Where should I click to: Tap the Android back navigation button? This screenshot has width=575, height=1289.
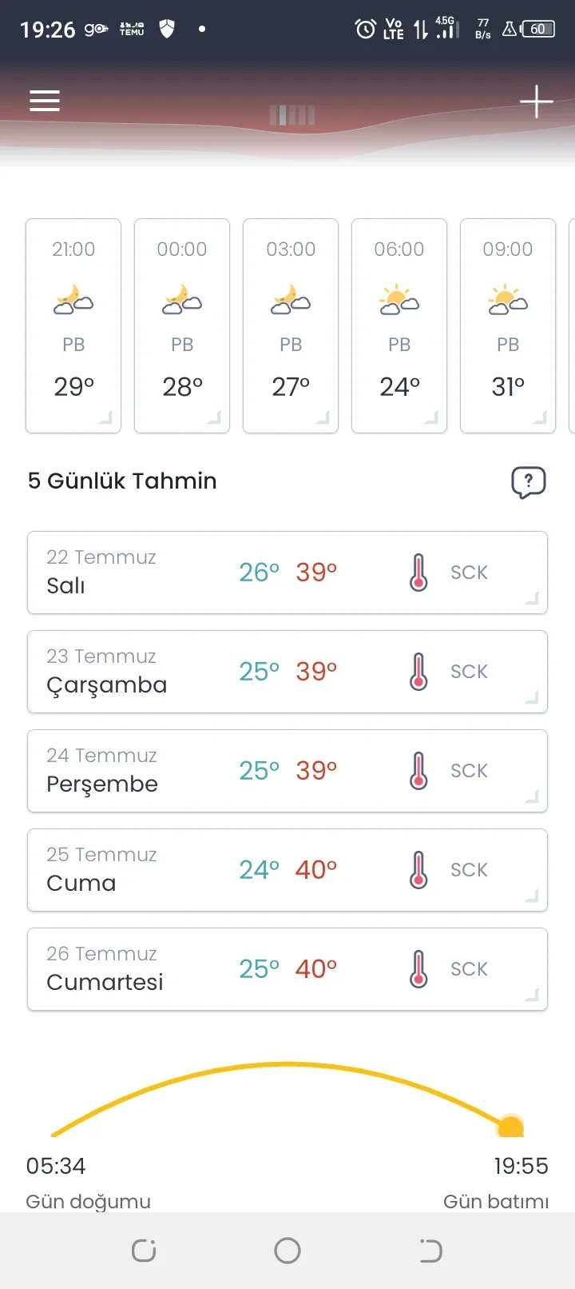coord(430,1251)
